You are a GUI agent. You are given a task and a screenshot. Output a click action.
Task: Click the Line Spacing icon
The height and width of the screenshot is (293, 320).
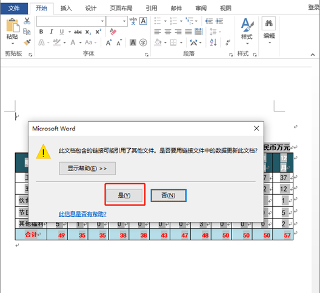(213, 32)
